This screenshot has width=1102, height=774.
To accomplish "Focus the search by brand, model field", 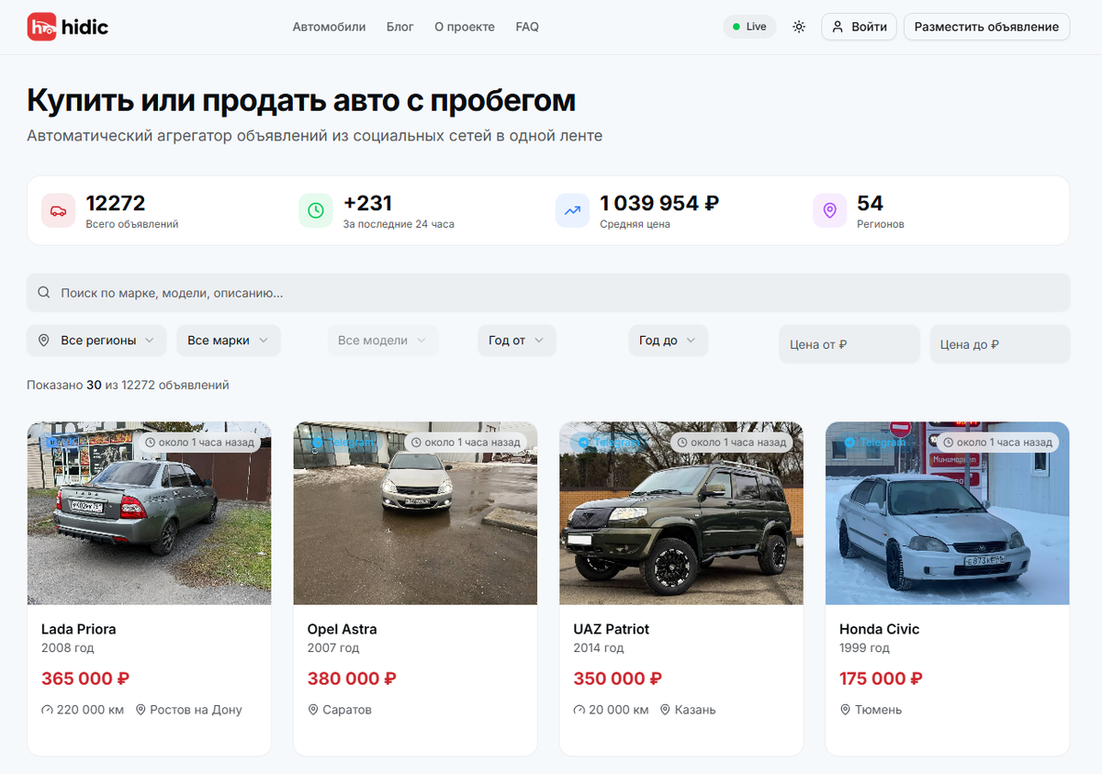I will [548, 293].
